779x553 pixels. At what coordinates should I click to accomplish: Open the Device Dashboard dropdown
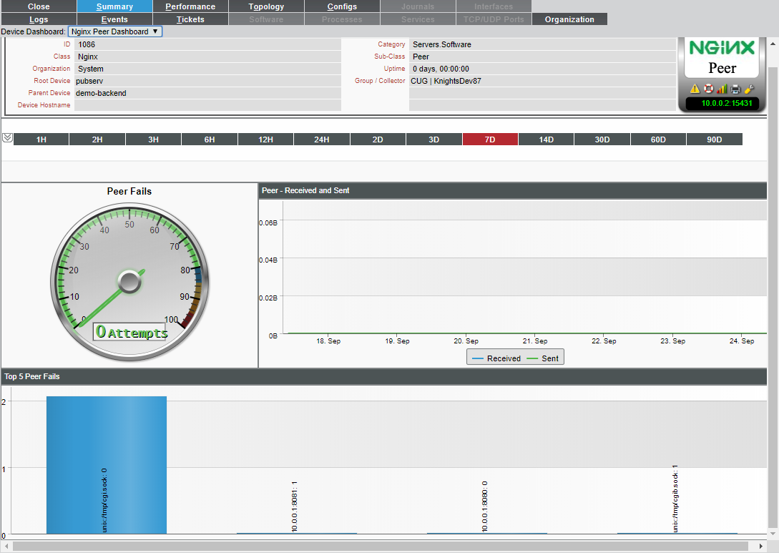[x=114, y=31]
